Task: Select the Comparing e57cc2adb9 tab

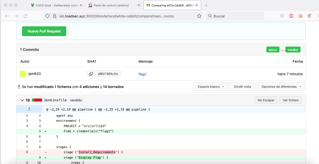Action: pos(172,5)
